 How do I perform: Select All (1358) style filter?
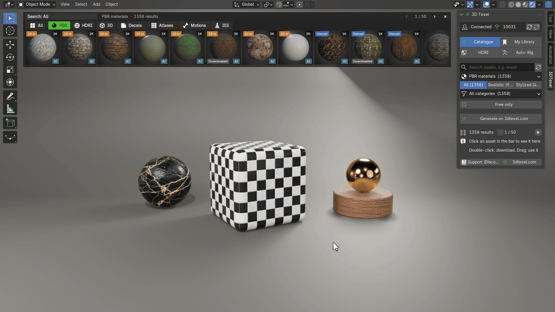473,85
